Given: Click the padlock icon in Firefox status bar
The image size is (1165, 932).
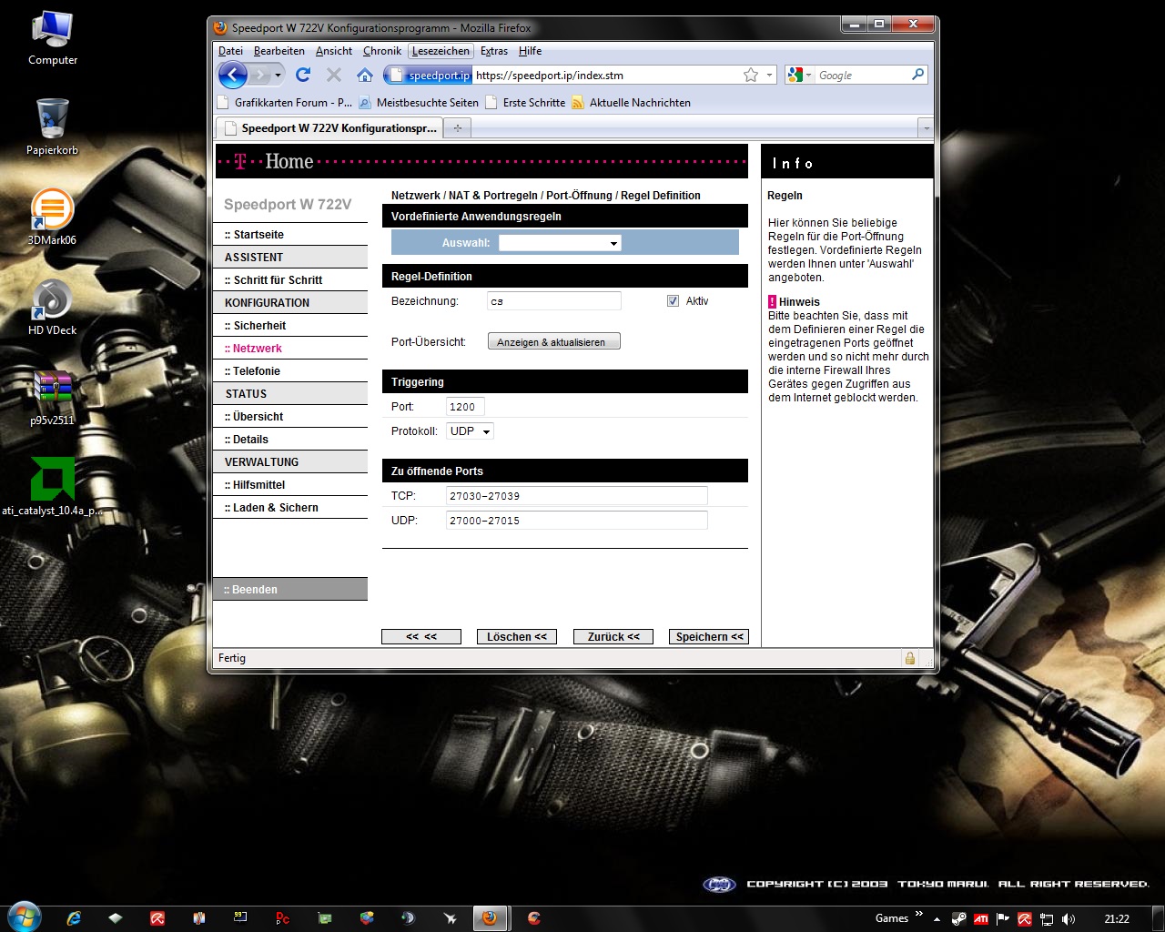Looking at the screenshot, I should click(909, 658).
